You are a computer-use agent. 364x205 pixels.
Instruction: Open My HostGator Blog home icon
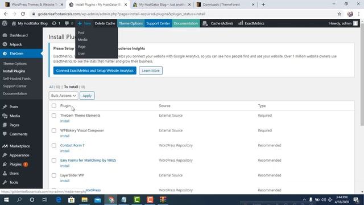click(14, 23)
